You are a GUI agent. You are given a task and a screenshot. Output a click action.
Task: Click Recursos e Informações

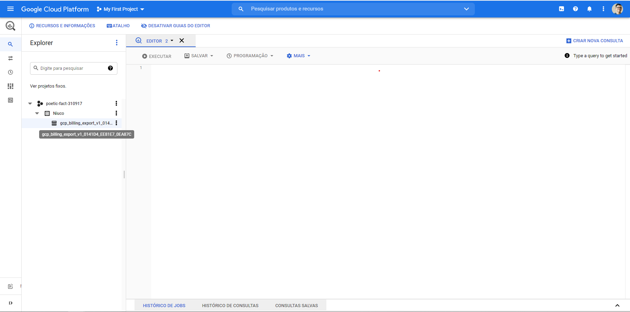pos(62,26)
